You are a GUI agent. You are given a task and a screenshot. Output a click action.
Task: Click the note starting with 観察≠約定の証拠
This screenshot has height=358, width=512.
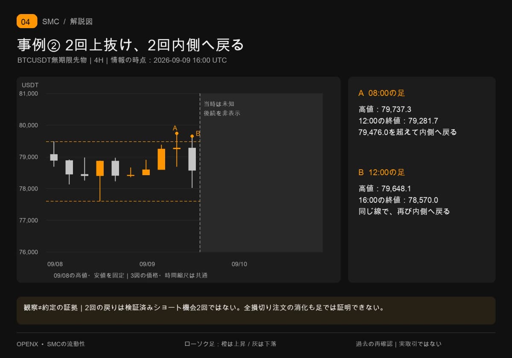pos(204,308)
